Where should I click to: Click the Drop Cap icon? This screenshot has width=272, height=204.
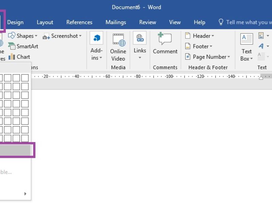261,56
